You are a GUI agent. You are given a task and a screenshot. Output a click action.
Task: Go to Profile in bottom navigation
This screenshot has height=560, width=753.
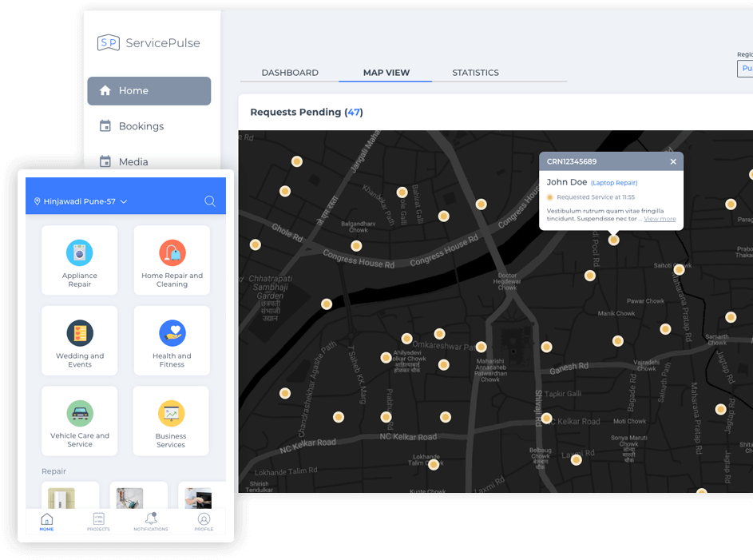coord(204,520)
